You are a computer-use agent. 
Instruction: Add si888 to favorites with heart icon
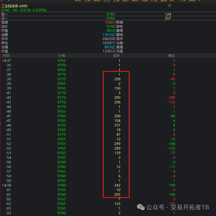pyautogui.click(x=169, y=6)
